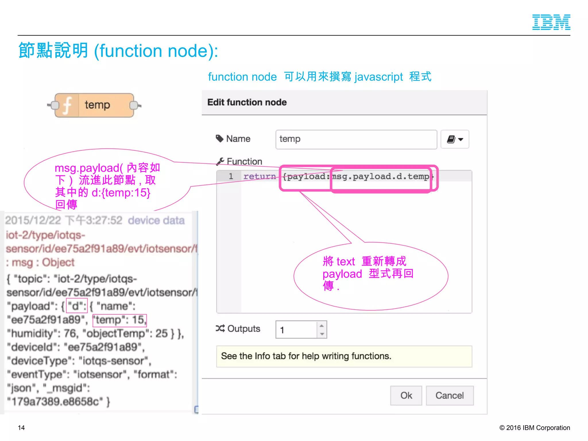Click the '© 2016 IBM Corporation' footer
The width and height of the screenshot is (588, 441).
(x=535, y=428)
